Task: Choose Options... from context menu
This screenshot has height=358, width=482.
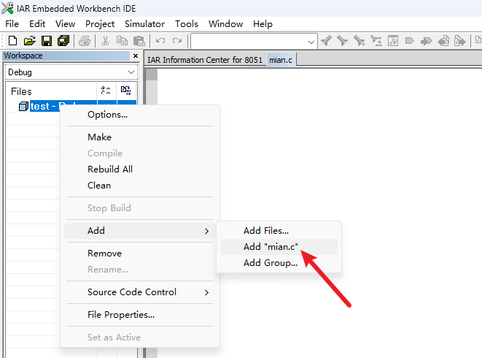Action: click(140, 115)
